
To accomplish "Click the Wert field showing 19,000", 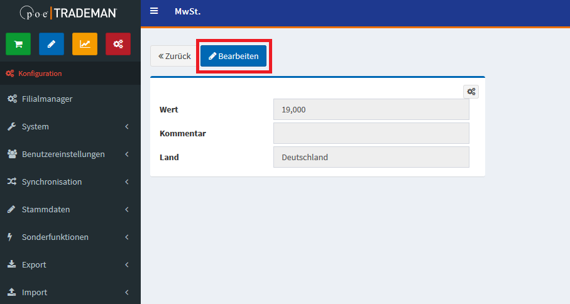I will tap(371, 109).
